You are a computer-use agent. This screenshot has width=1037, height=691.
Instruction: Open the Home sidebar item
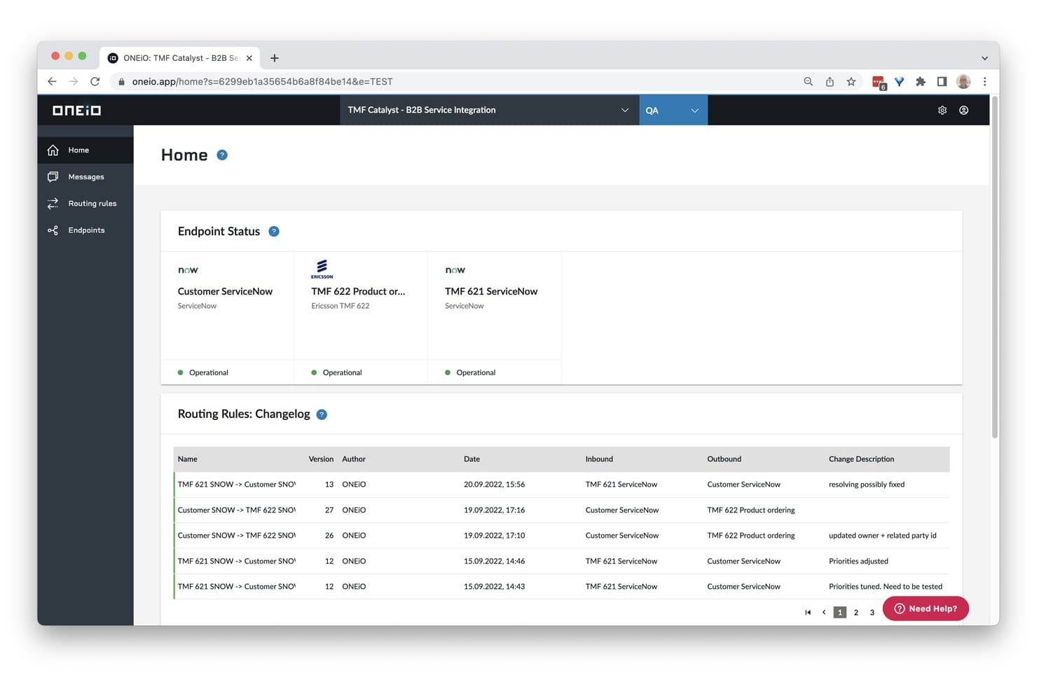tap(85, 150)
